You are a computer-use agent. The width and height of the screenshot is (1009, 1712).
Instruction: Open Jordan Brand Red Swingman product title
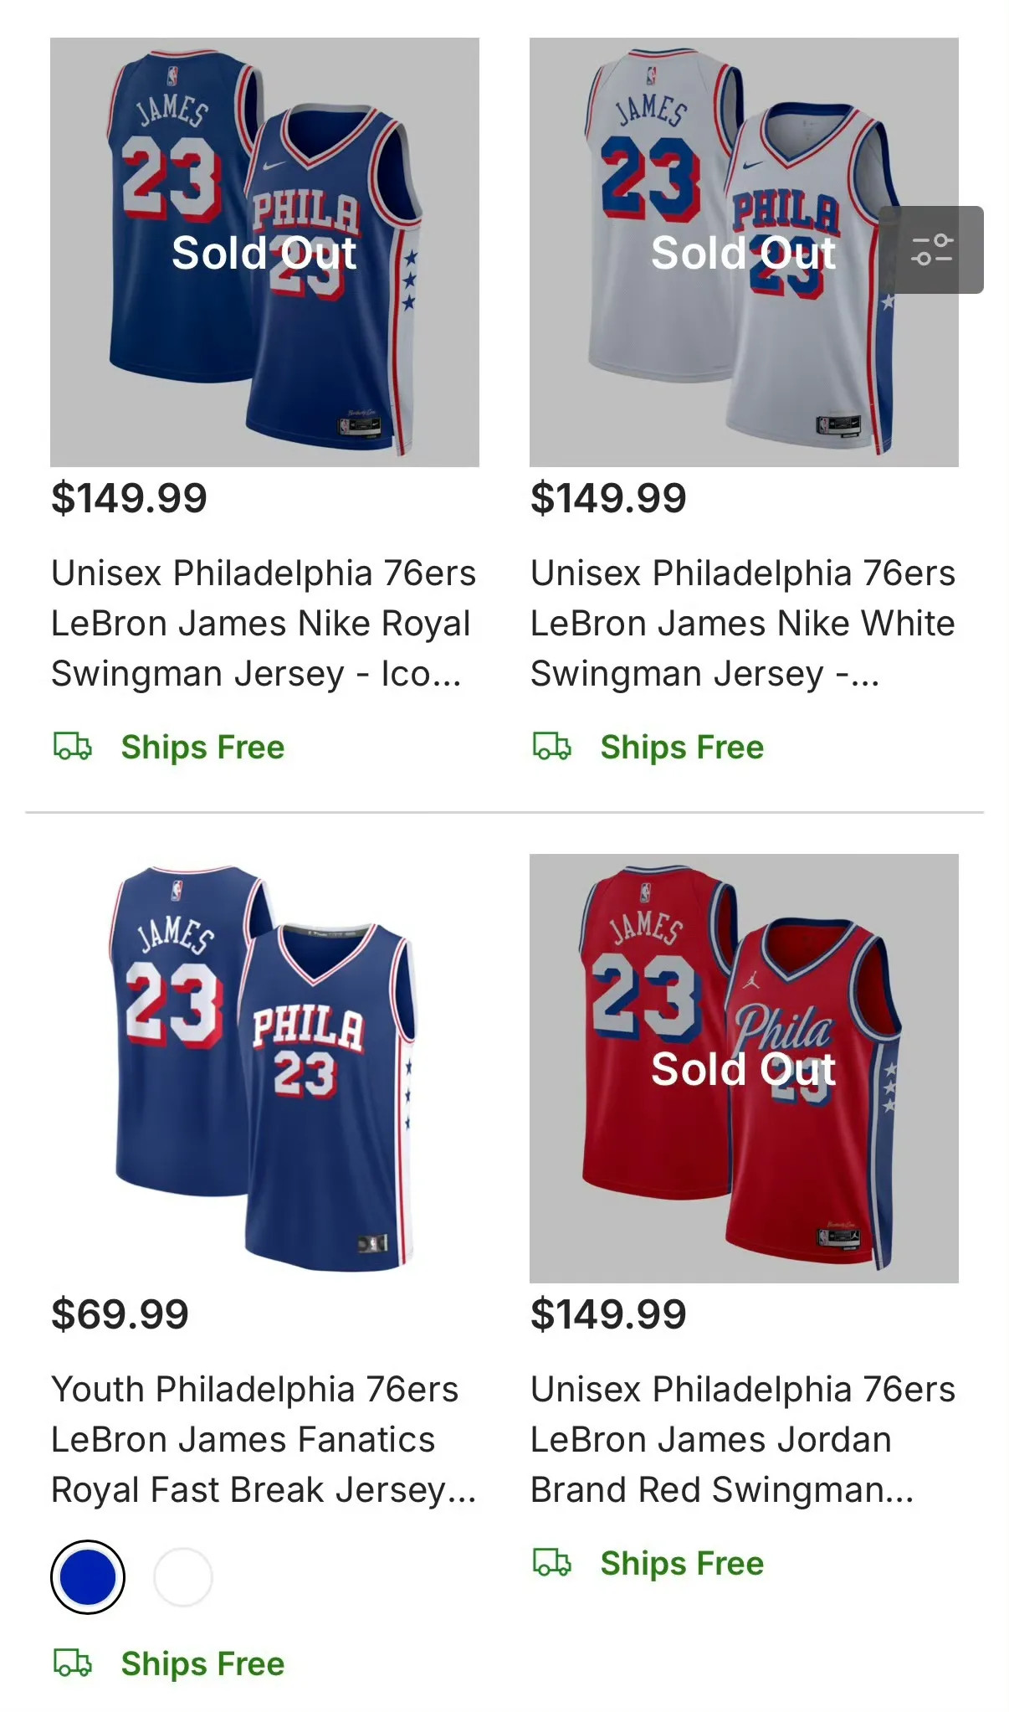point(743,1440)
